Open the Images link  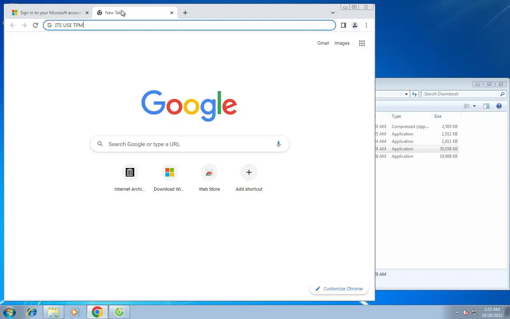[342, 43]
